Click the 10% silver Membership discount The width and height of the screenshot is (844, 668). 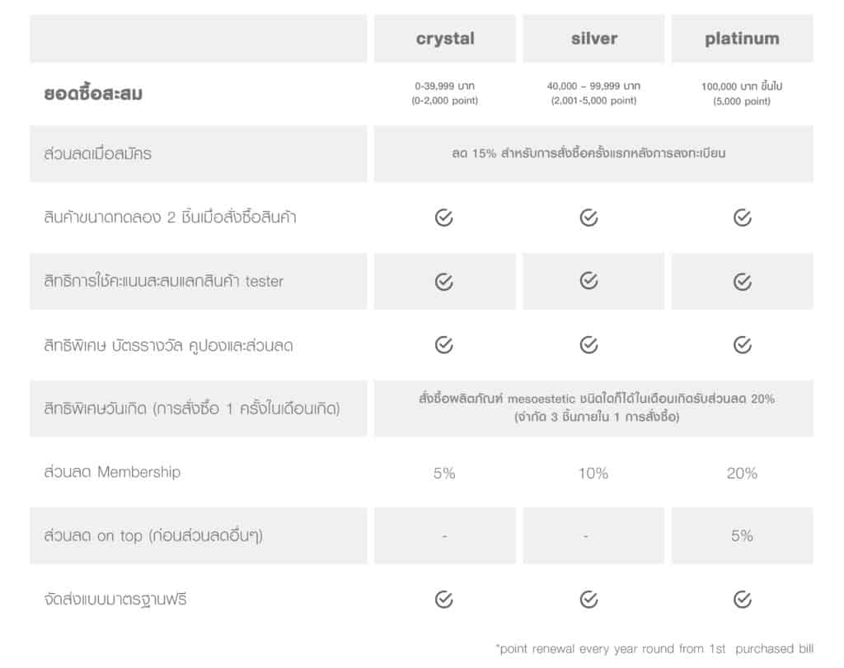[x=593, y=473]
